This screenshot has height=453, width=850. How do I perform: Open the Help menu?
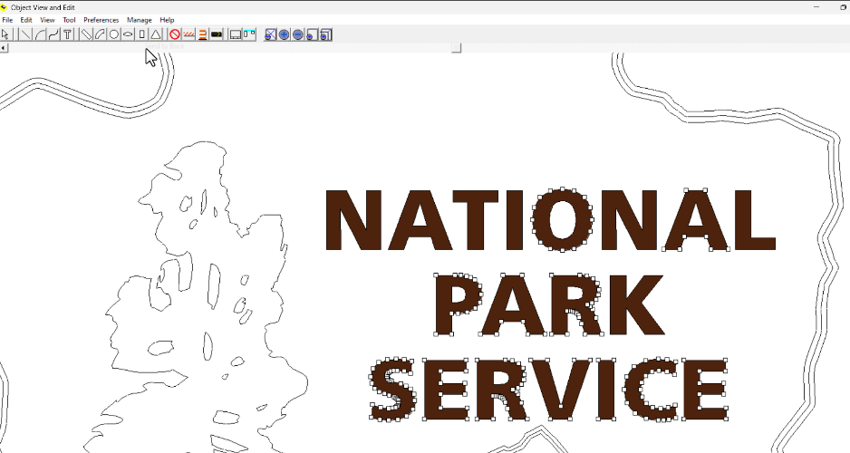[167, 20]
